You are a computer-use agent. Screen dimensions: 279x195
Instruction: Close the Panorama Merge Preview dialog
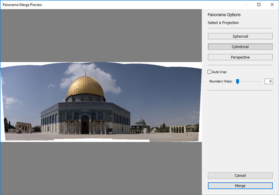pyautogui.click(x=272, y=5)
